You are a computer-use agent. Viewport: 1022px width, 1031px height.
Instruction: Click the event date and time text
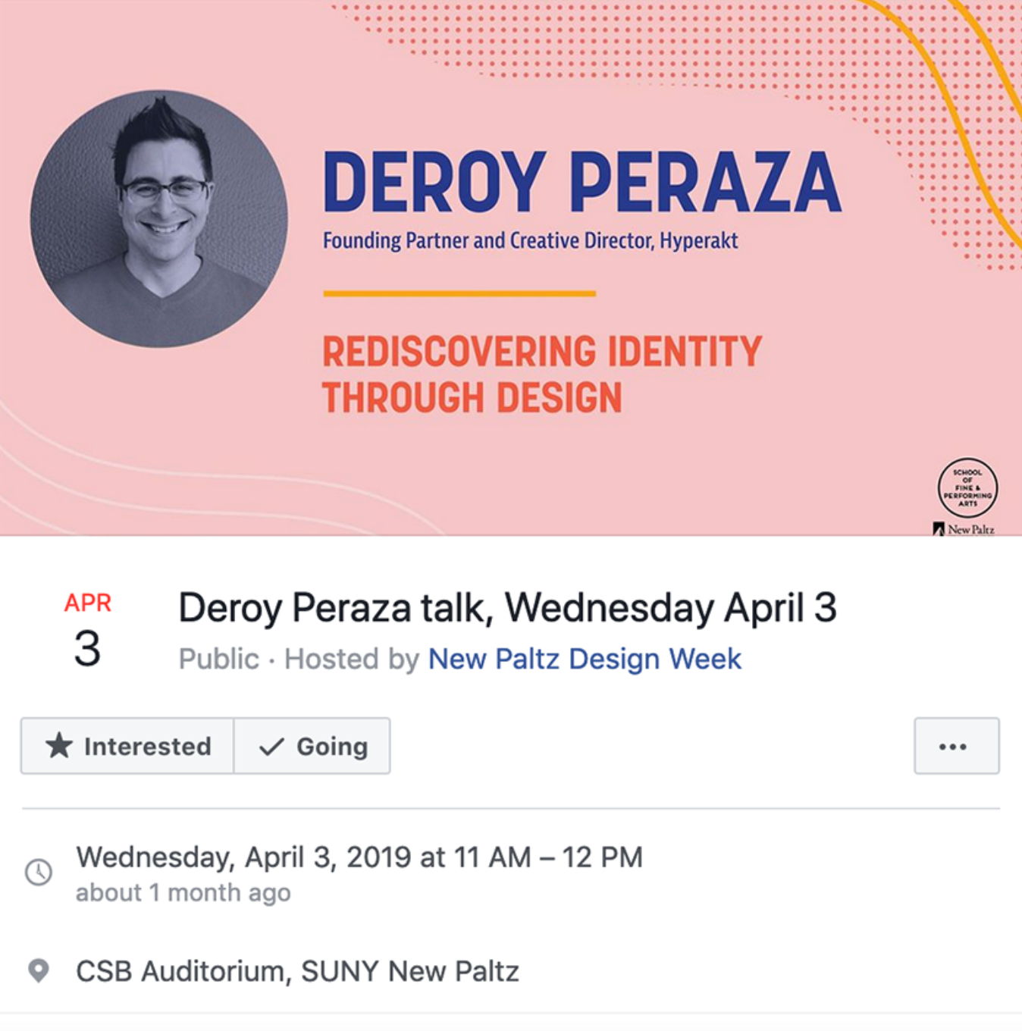tap(359, 857)
